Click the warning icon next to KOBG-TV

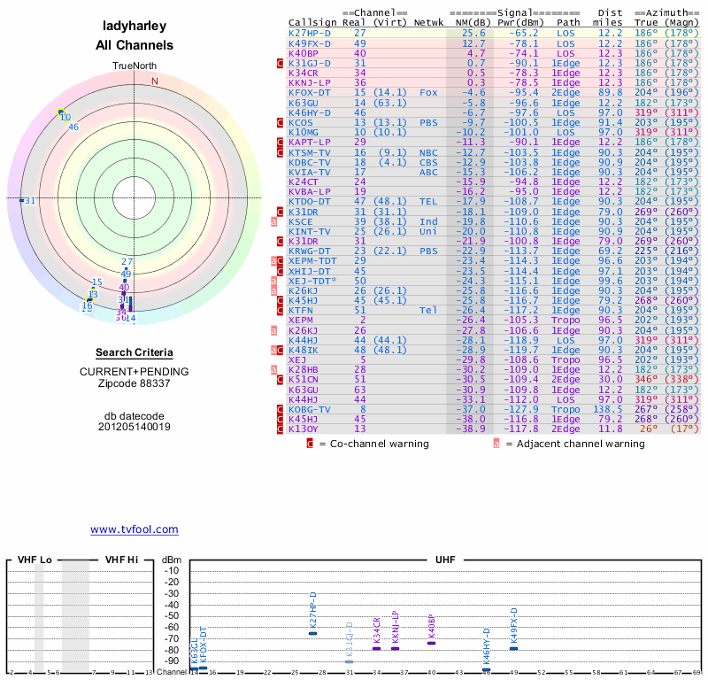click(281, 409)
